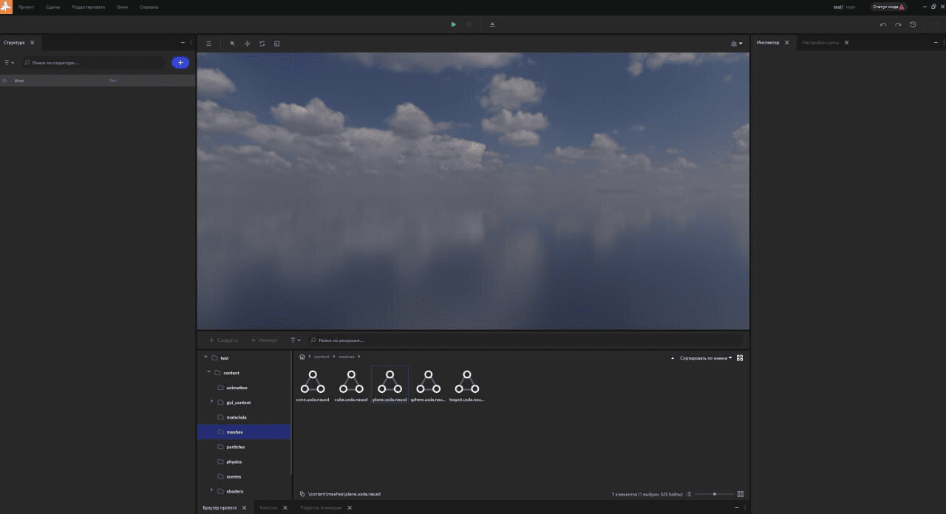Select the sphere.usda.nausd asset
The width and height of the screenshot is (946, 514).
pyautogui.click(x=428, y=385)
